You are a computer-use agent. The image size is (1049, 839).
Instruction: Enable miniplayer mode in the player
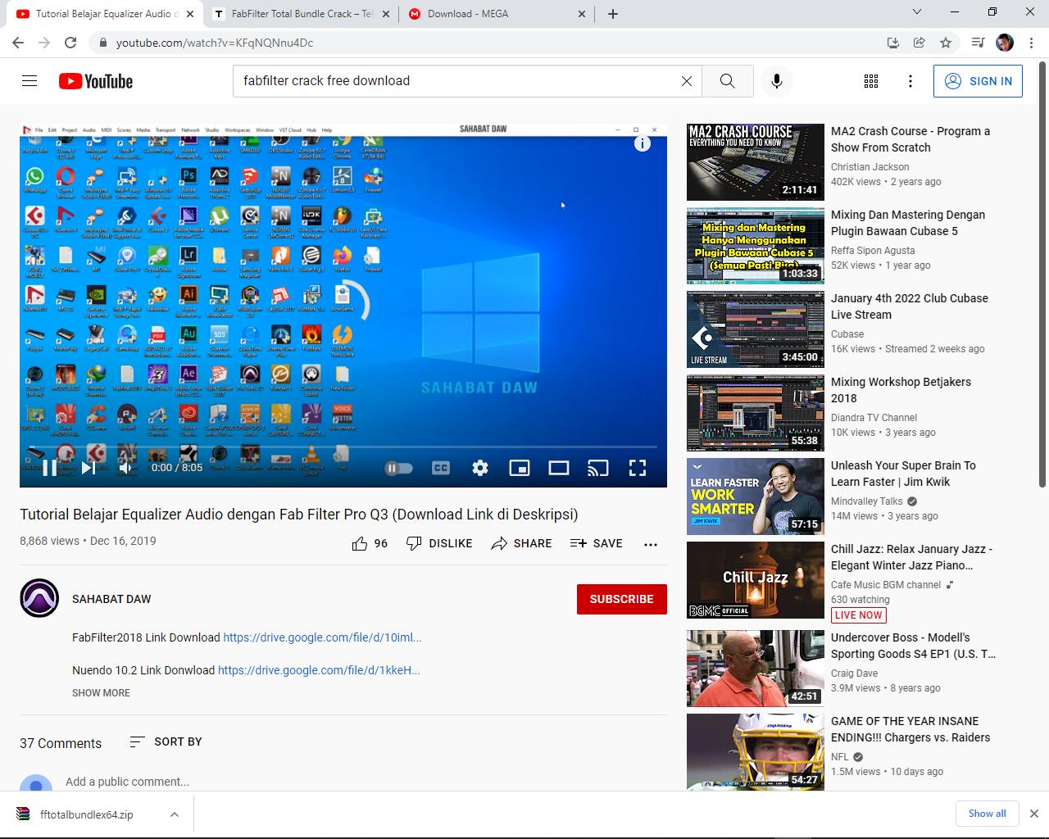click(x=520, y=468)
